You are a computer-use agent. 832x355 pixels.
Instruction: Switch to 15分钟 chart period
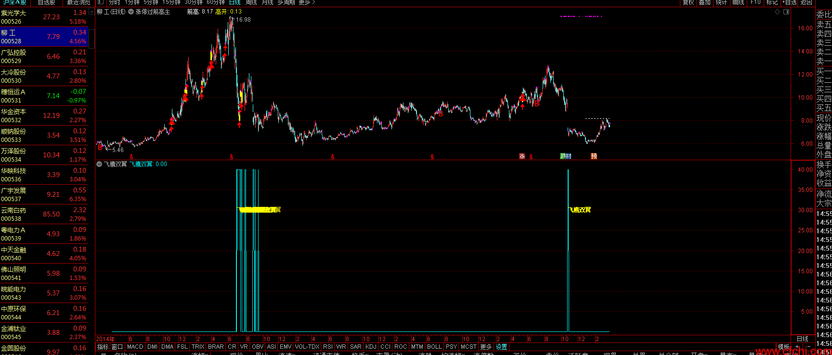tap(171, 2)
